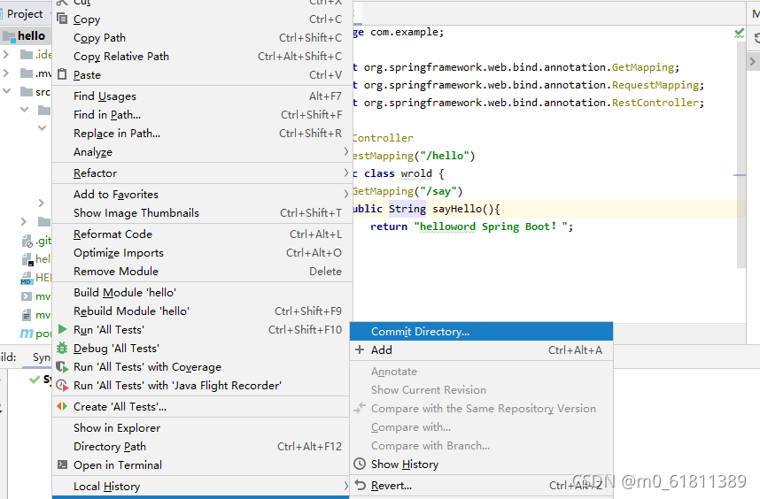Click the wrold class name in editor
Screen dimensions: 760x499
[416, 173]
